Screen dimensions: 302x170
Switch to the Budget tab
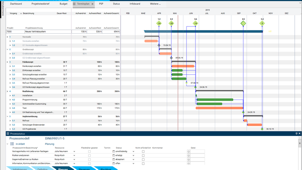tap(63, 4)
